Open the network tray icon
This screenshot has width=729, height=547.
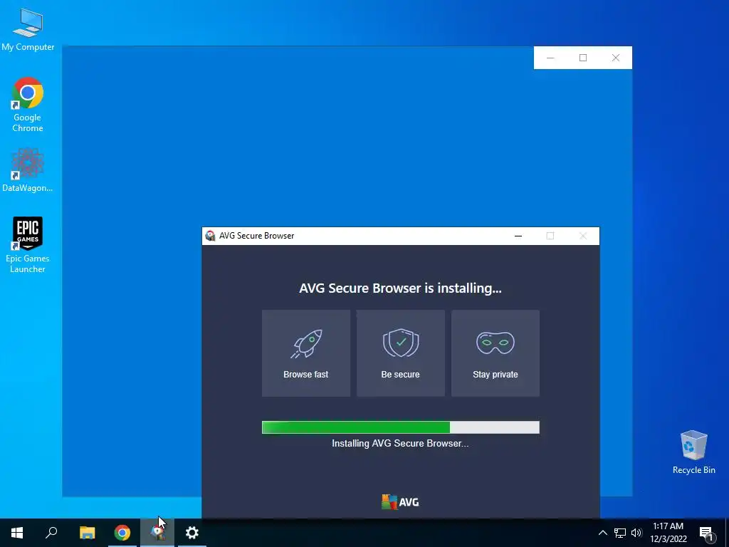tap(620, 533)
